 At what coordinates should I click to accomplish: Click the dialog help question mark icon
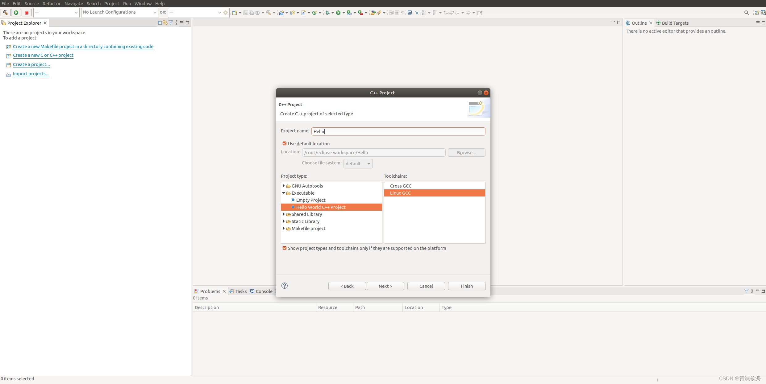point(285,286)
